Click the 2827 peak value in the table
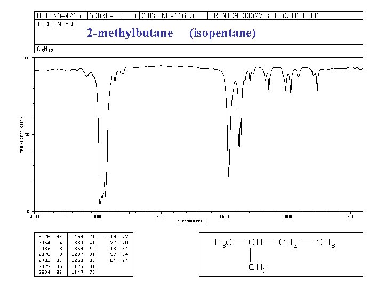384x288 pixels. 44,266
